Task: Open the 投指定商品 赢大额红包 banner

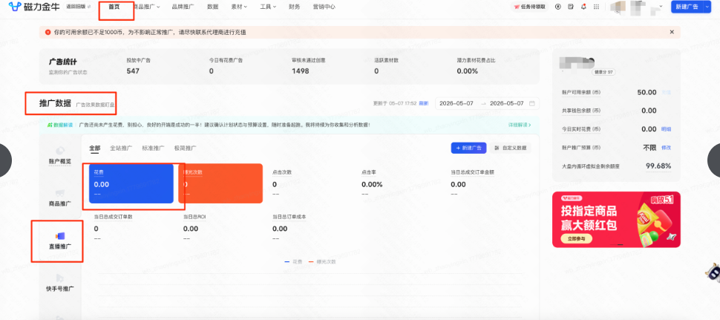Action: [616, 220]
